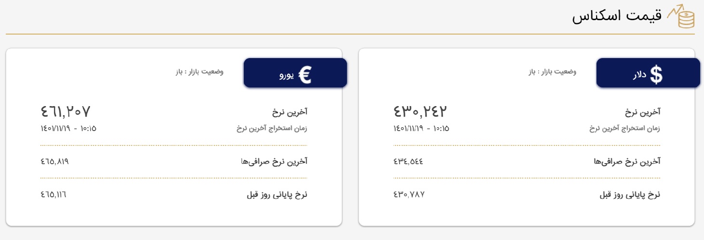The height and width of the screenshot is (240, 704).
Task: Click the دلار dark blue badge
Action: click(648, 73)
